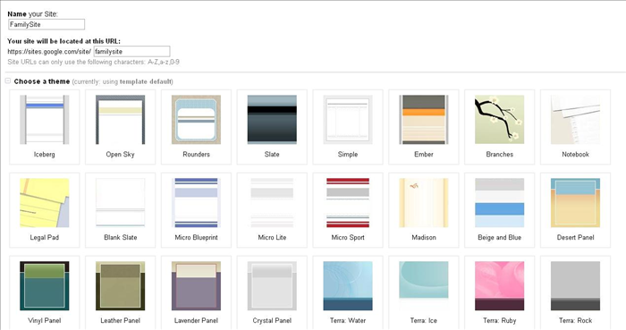Pick the Terra: Ruby theme

point(499,292)
